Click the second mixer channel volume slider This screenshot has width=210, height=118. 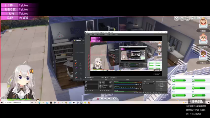pos(126,89)
